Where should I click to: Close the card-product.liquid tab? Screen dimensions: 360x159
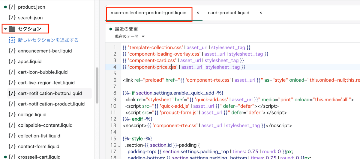click(261, 13)
